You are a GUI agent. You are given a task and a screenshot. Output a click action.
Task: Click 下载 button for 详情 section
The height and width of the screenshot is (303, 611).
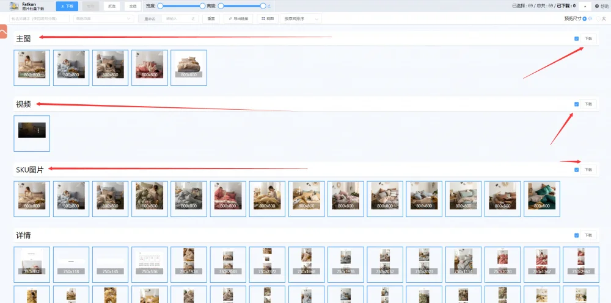pyautogui.click(x=588, y=235)
